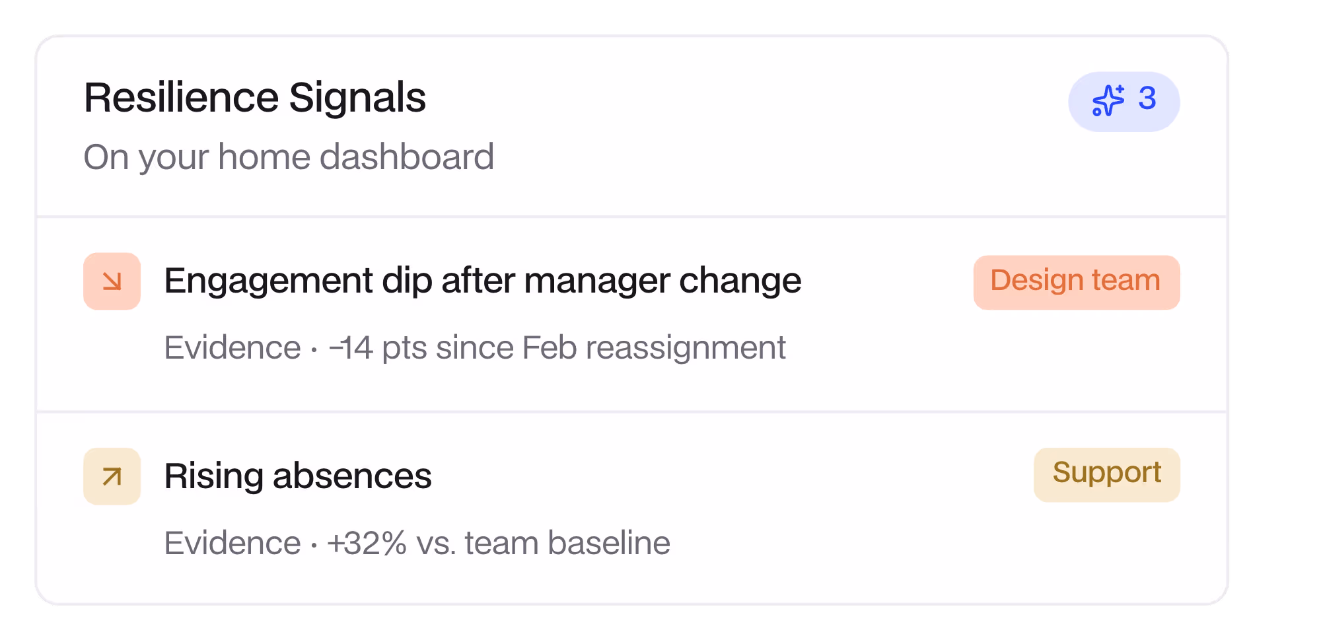Click the downward arrow engagement dip icon

[x=112, y=281]
